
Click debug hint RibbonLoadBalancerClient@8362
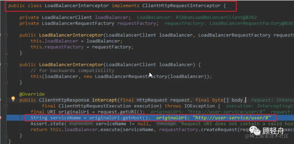pyautogui.click(x=216, y=18)
